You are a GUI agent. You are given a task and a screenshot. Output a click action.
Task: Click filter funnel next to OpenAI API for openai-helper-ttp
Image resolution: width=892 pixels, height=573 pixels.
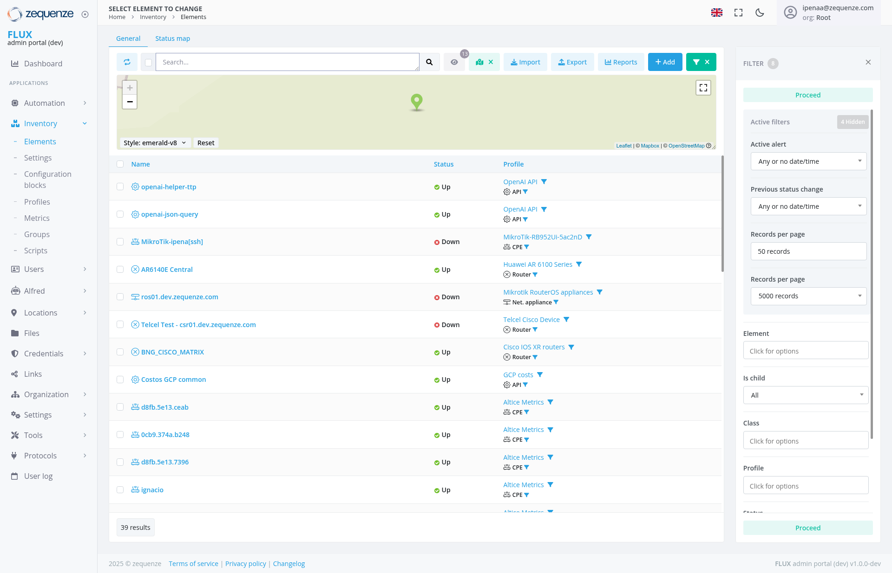[544, 182]
